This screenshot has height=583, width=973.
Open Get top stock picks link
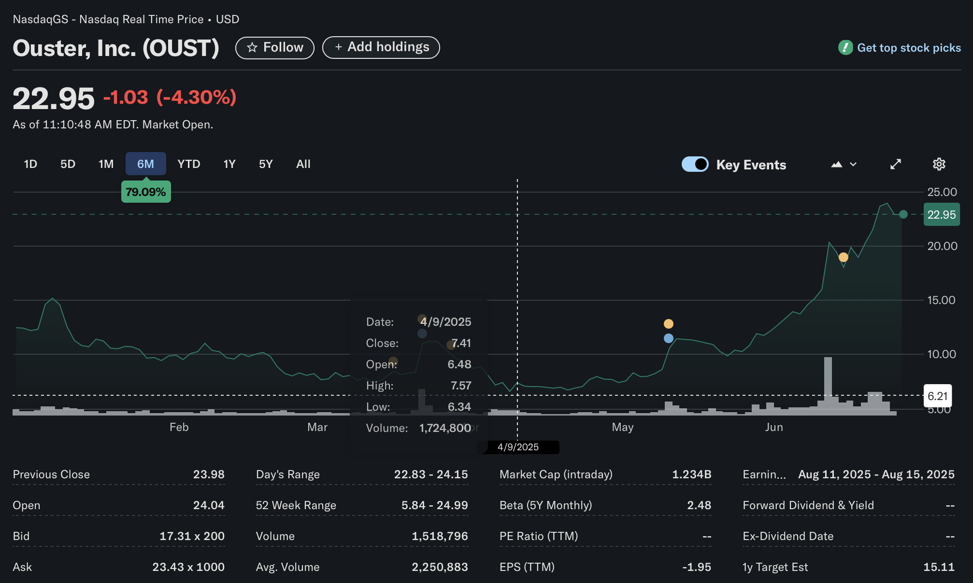point(909,48)
